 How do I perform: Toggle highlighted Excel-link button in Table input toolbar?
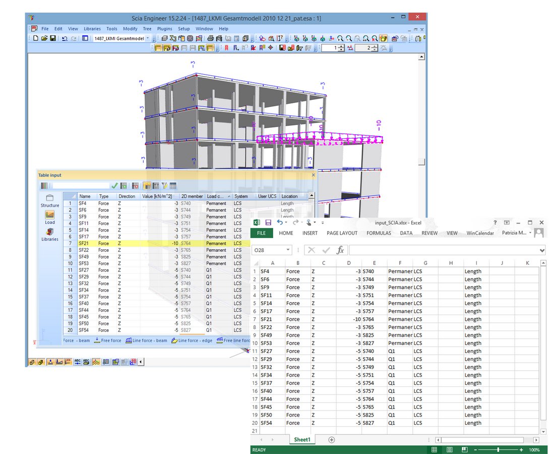(x=147, y=186)
